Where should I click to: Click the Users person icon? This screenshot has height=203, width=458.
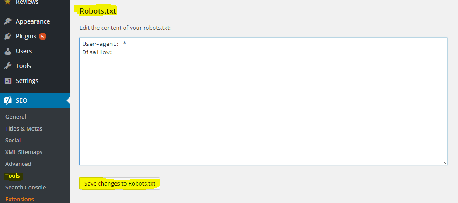pos(8,51)
